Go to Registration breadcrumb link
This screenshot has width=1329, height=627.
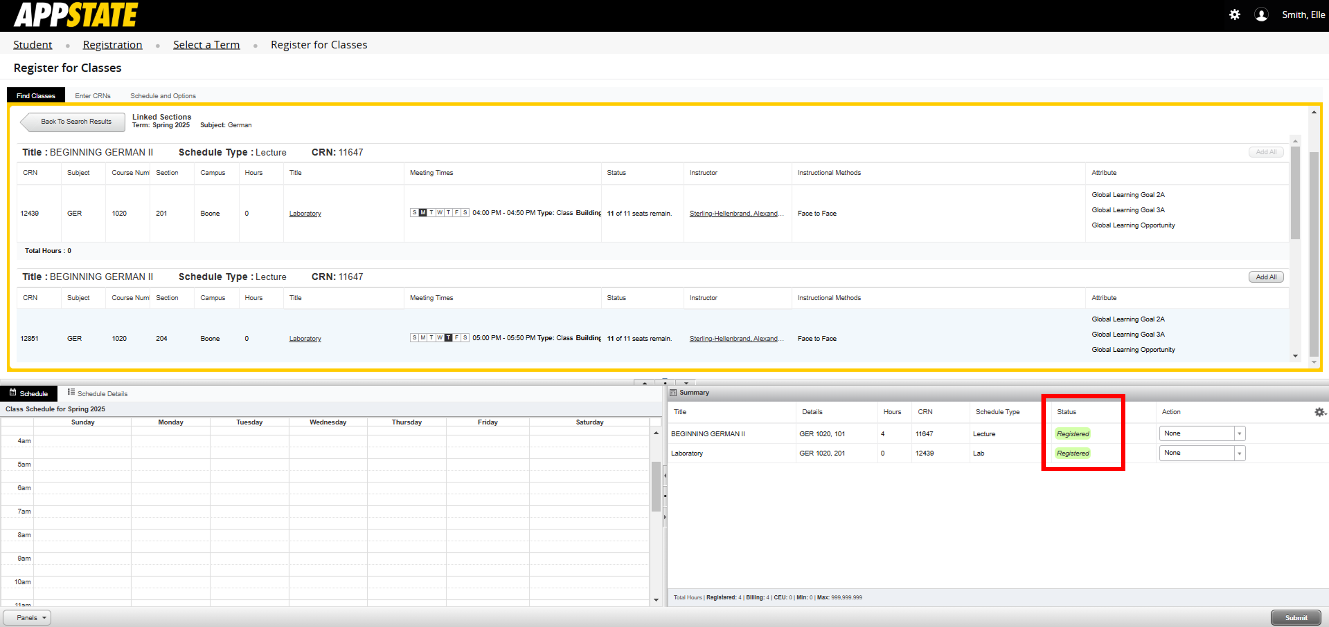coord(112,45)
